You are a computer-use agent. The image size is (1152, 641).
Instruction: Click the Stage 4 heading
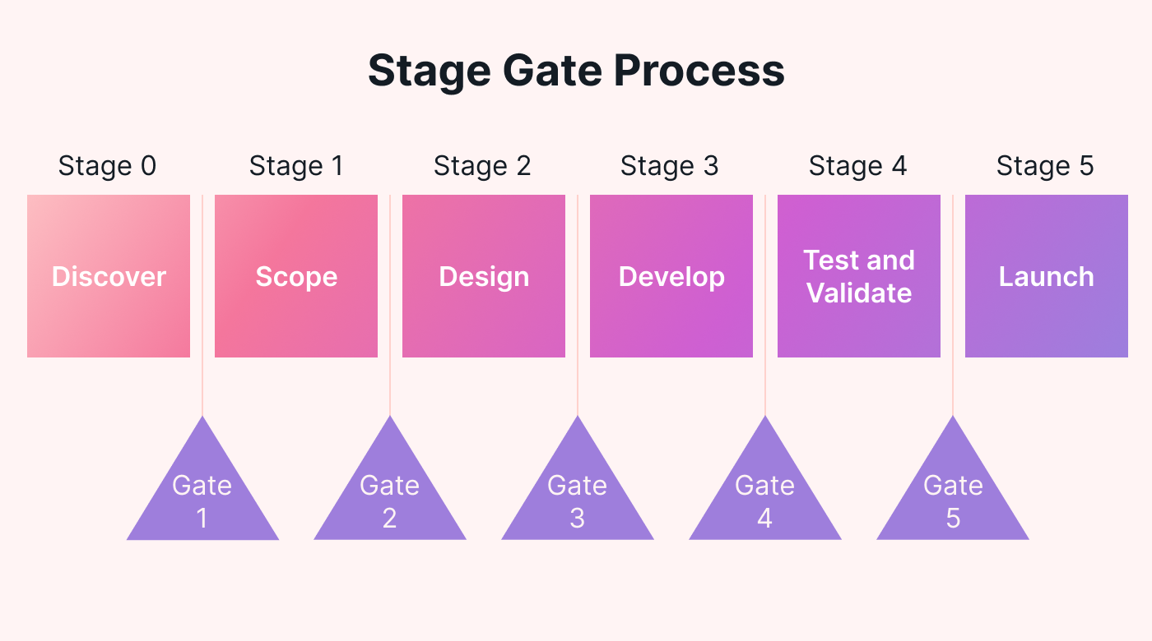click(857, 166)
